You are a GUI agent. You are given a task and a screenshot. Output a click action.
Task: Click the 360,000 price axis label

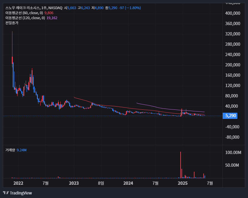click(233, 24)
